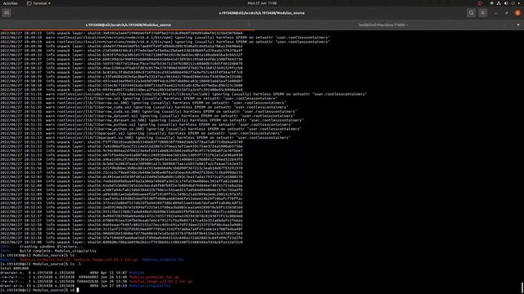The image size is (524, 294).
Task: Maximize the terminal window
Action: pyautogui.click(x=507, y=13)
